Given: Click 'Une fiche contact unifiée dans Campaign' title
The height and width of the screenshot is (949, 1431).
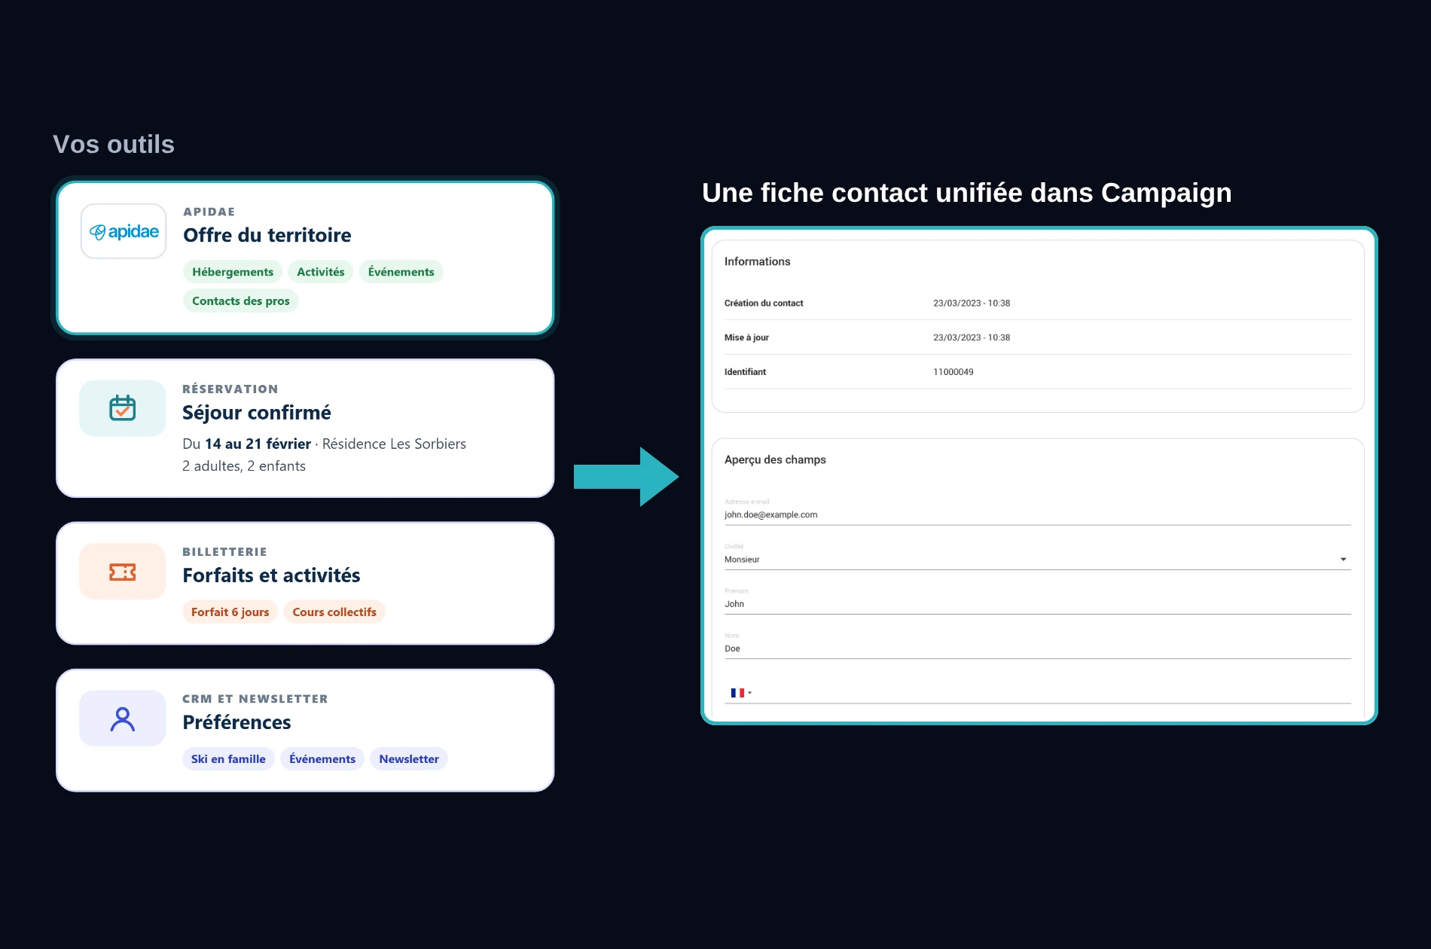Looking at the screenshot, I should (x=967, y=193).
